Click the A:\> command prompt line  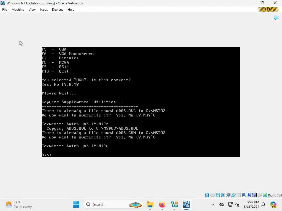(x=47, y=155)
